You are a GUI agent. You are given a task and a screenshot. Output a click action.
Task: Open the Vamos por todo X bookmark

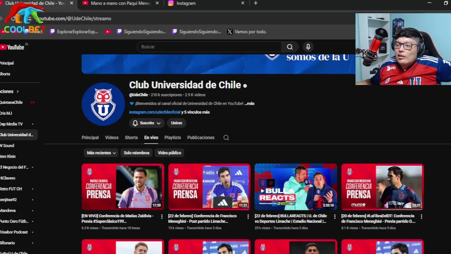pyautogui.click(x=247, y=32)
